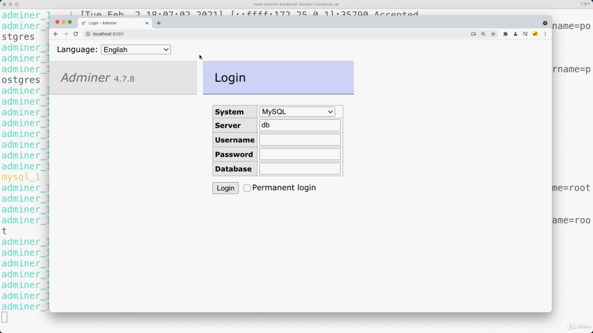The width and height of the screenshot is (593, 333).
Task: Open the Chrome extensions puzzle icon
Action: (505, 34)
